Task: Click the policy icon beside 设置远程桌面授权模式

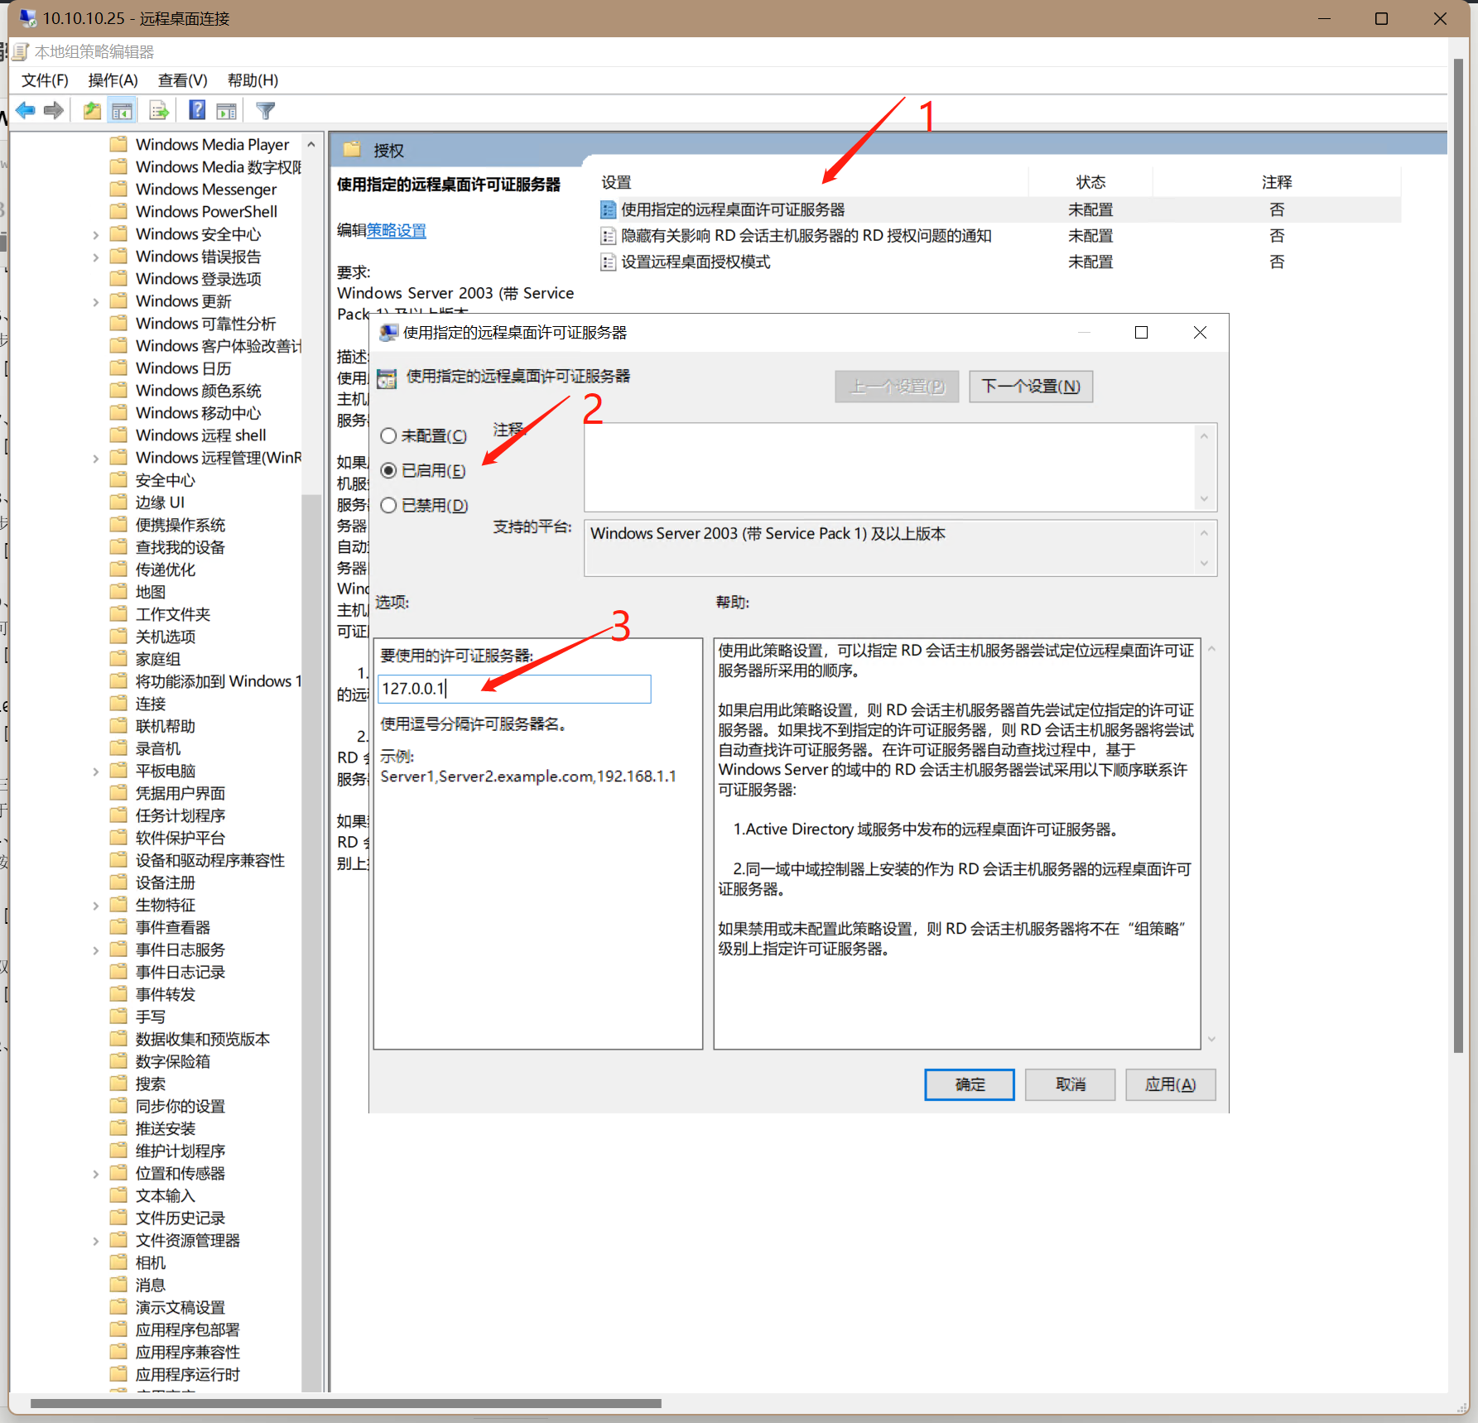Action: (x=608, y=262)
